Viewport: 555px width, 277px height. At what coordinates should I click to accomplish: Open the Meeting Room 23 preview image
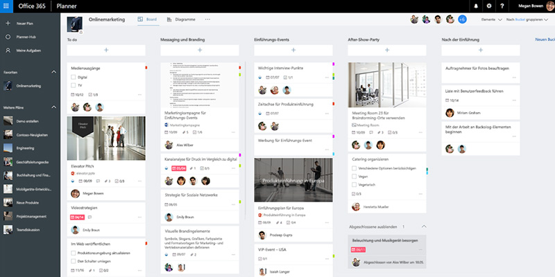tap(387, 84)
